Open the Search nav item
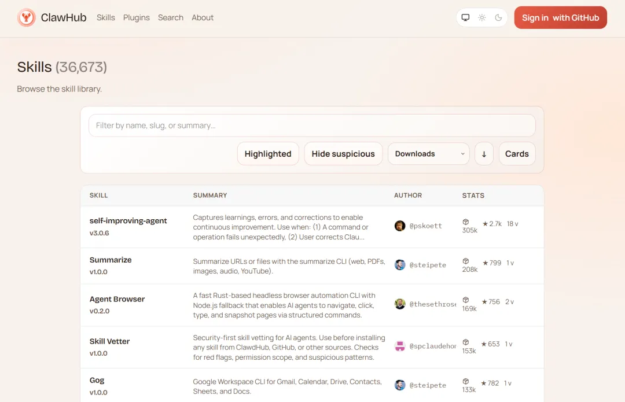Screen dimensions: 625x402 point(171,17)
